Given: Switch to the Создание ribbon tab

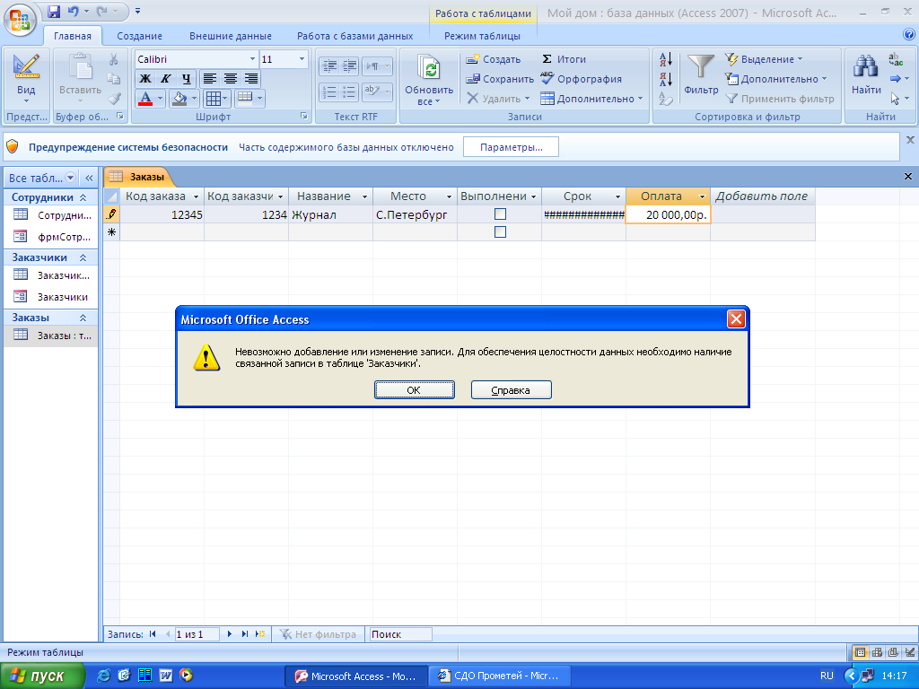Looking at the screenshot, I should point(139,36).
